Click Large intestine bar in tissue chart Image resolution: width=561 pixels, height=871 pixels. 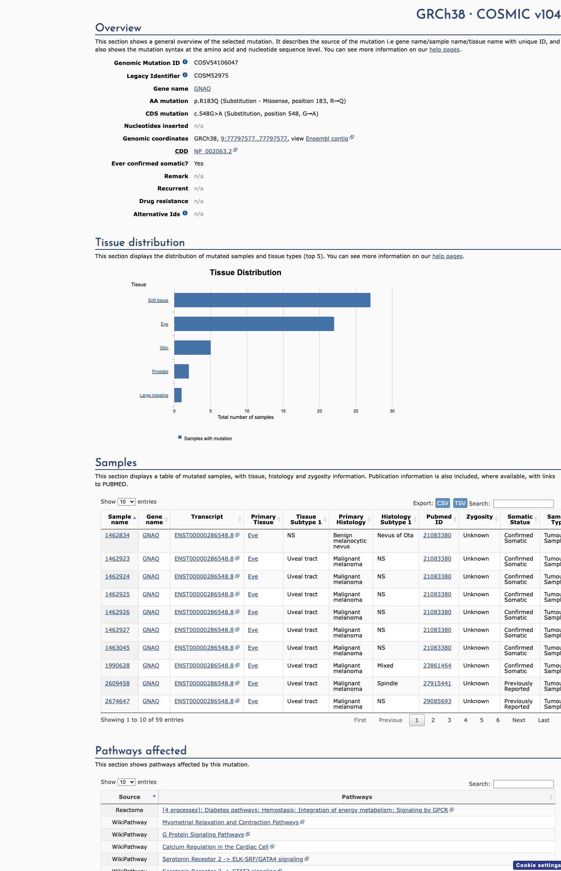(x=178, y=395)
